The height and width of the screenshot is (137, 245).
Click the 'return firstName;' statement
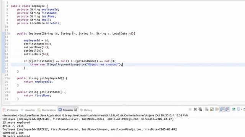[38, 96]
